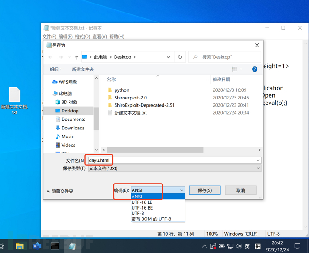Expand address bar path history dropdown
The image size is (309, 253).
tap(168, 57)
